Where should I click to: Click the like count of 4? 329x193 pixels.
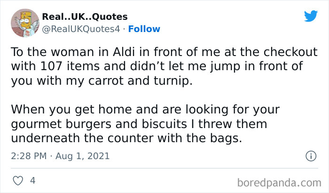[x=33, y=180]
